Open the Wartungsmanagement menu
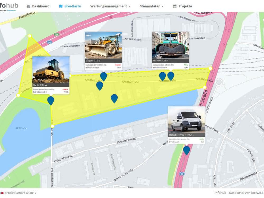264x198 pixels. 110,6
